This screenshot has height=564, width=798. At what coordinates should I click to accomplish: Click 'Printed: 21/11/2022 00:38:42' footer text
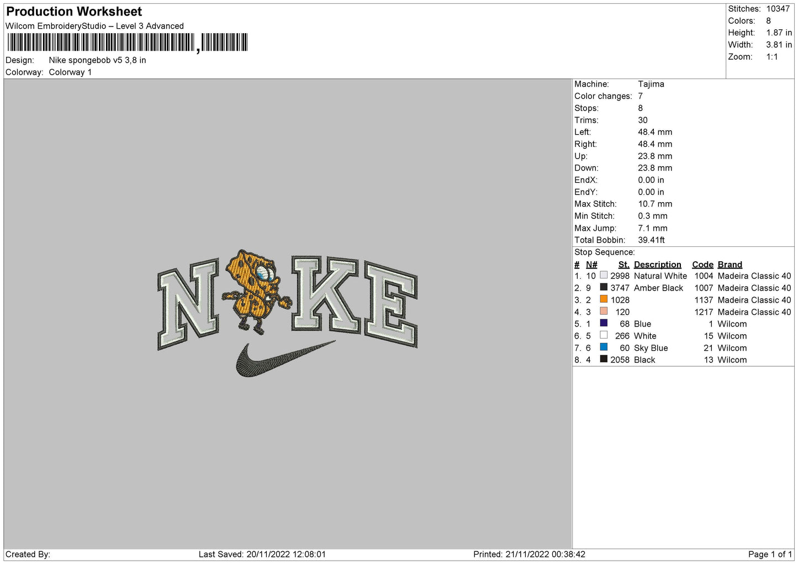tap(529, 554)
